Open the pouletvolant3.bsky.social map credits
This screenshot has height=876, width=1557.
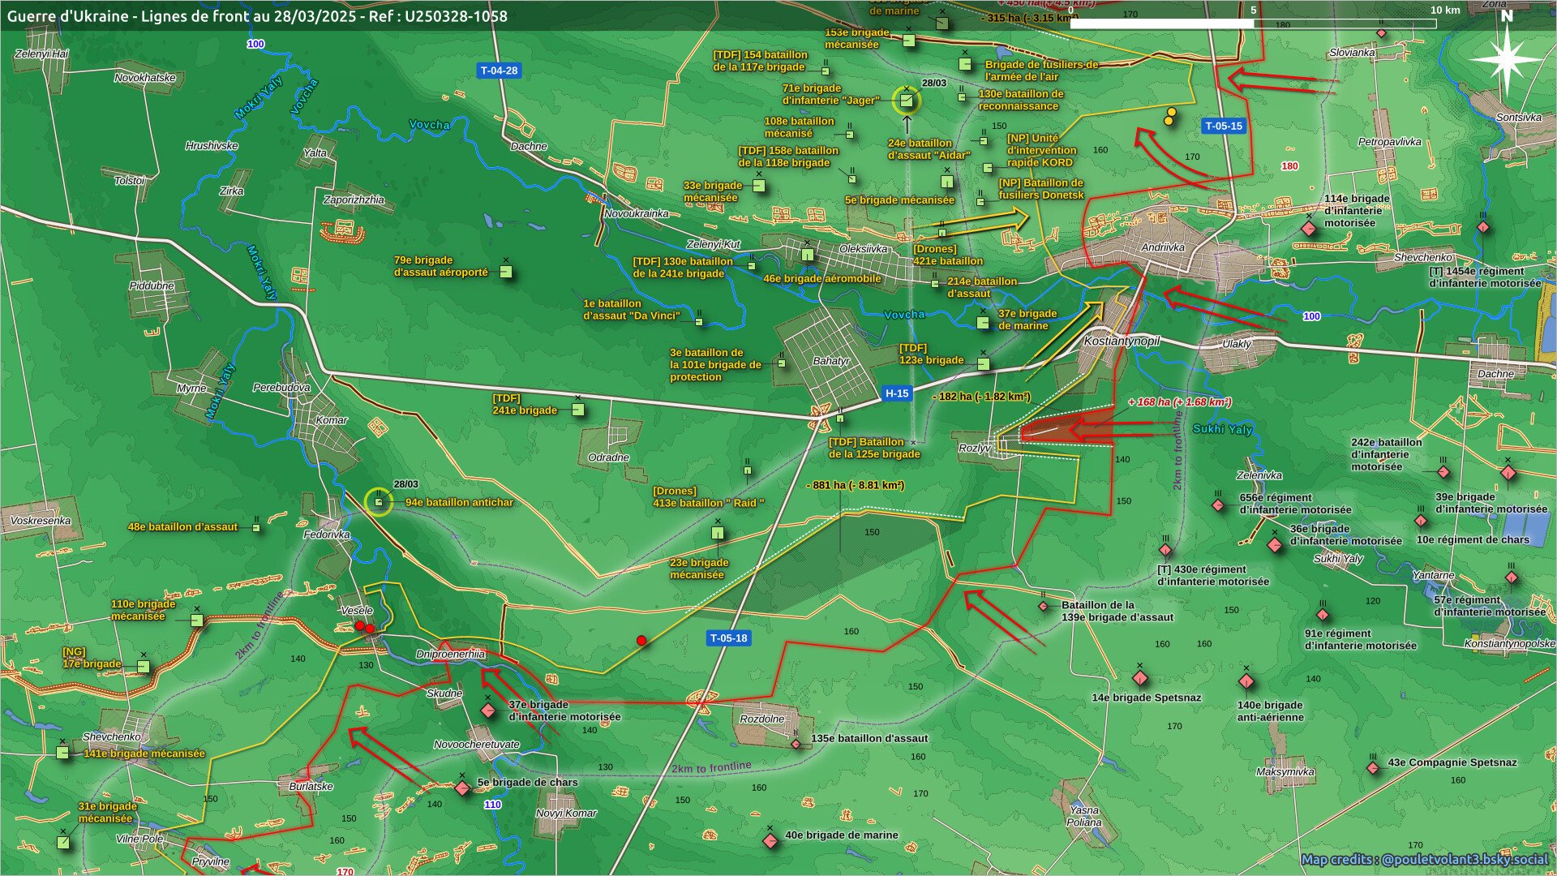pos(1424,860)
